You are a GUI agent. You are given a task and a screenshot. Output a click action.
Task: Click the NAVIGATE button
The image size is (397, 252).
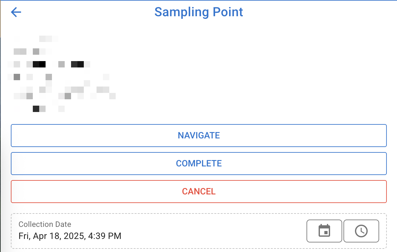coord(199,136)
